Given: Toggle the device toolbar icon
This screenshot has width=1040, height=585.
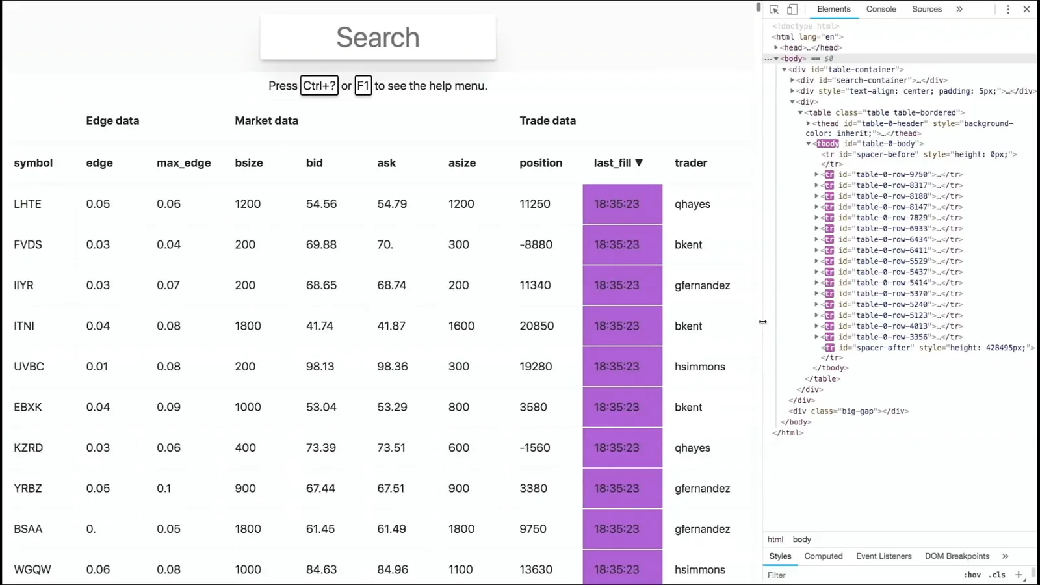Looking at the screenshot, I should [792, 9].
